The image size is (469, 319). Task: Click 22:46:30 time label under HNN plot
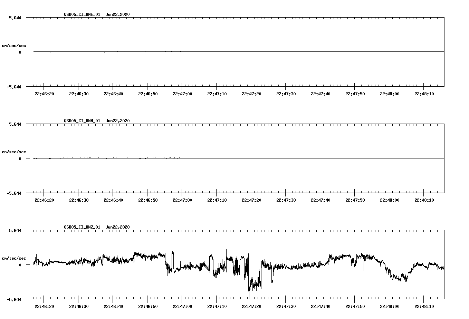(79, 200)
